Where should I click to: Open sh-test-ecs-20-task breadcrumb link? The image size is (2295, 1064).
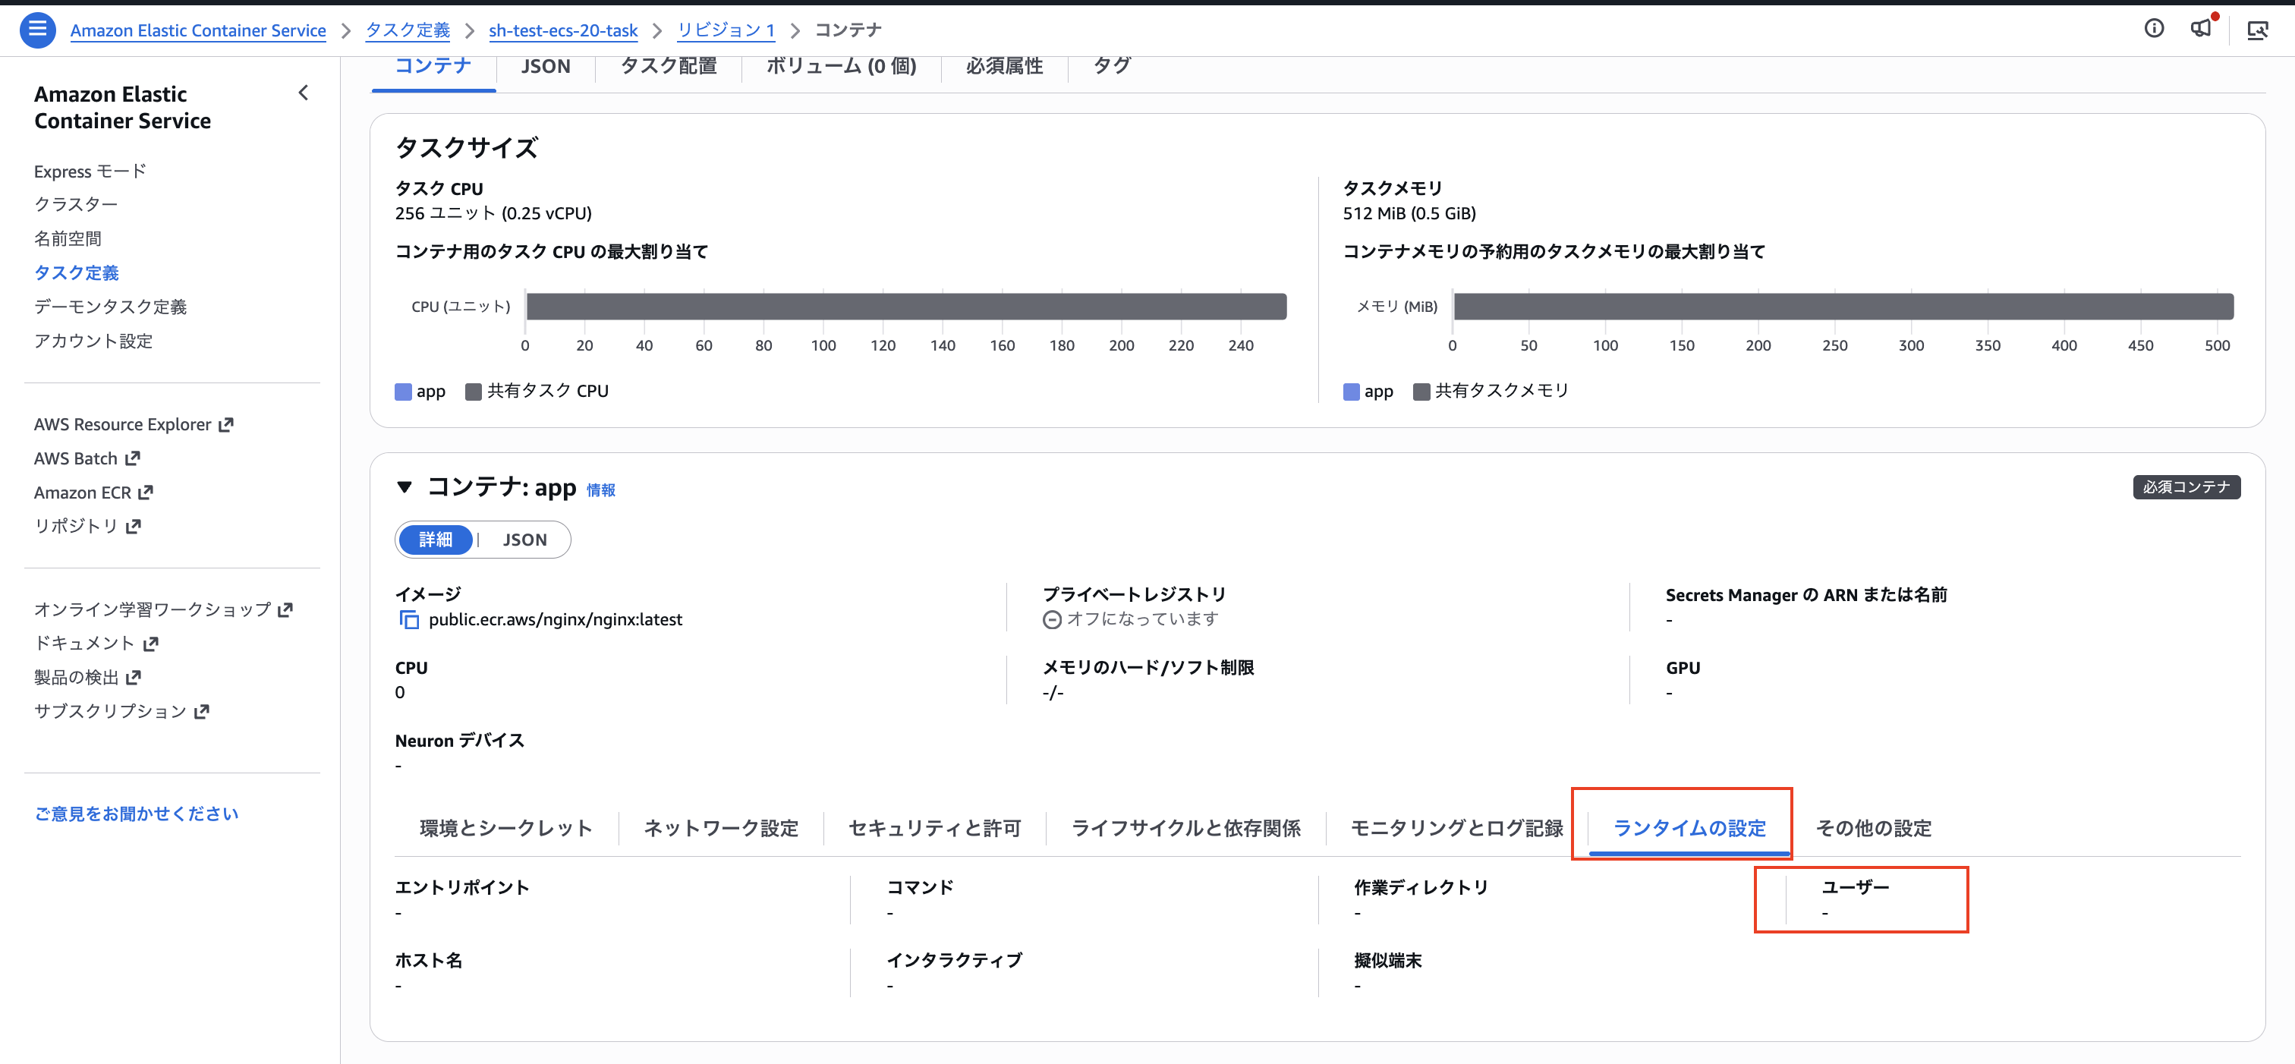(x=563, y=30)
